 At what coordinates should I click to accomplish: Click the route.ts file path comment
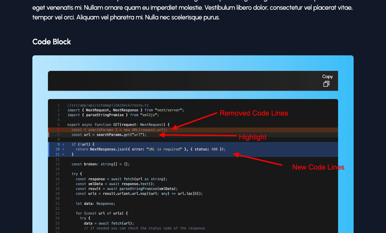tap(108, 105)
